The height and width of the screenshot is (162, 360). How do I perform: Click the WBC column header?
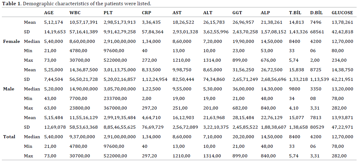pos(75,13)
